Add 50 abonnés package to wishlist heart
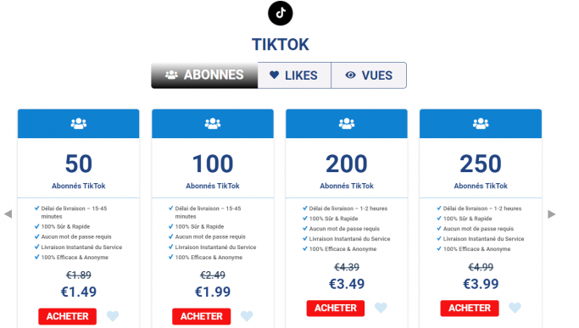Screen dimensions: 579x328 click(x=113, y=316)
